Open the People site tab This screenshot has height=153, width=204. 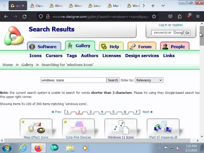(x=175, y=46)
